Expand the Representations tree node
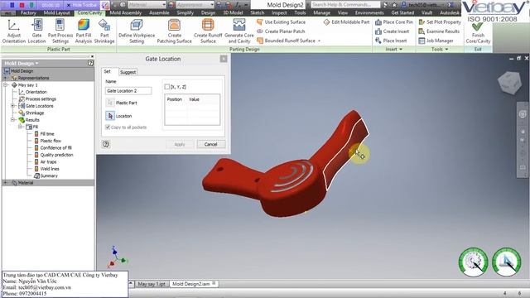530x298 pixels. (5, 78)
